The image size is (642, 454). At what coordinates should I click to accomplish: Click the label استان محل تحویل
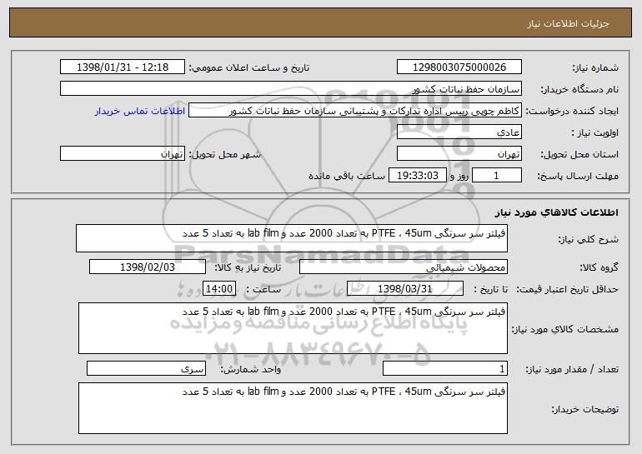pyautogui.click(x=579, y=155)
